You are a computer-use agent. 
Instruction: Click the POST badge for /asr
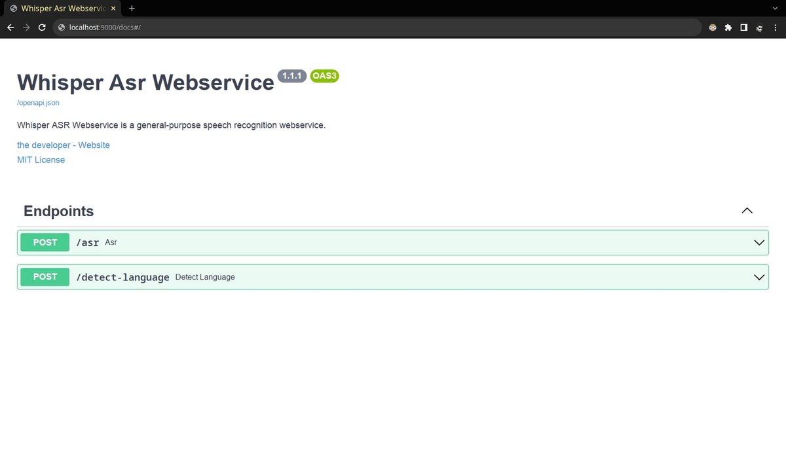coord(45,242)
